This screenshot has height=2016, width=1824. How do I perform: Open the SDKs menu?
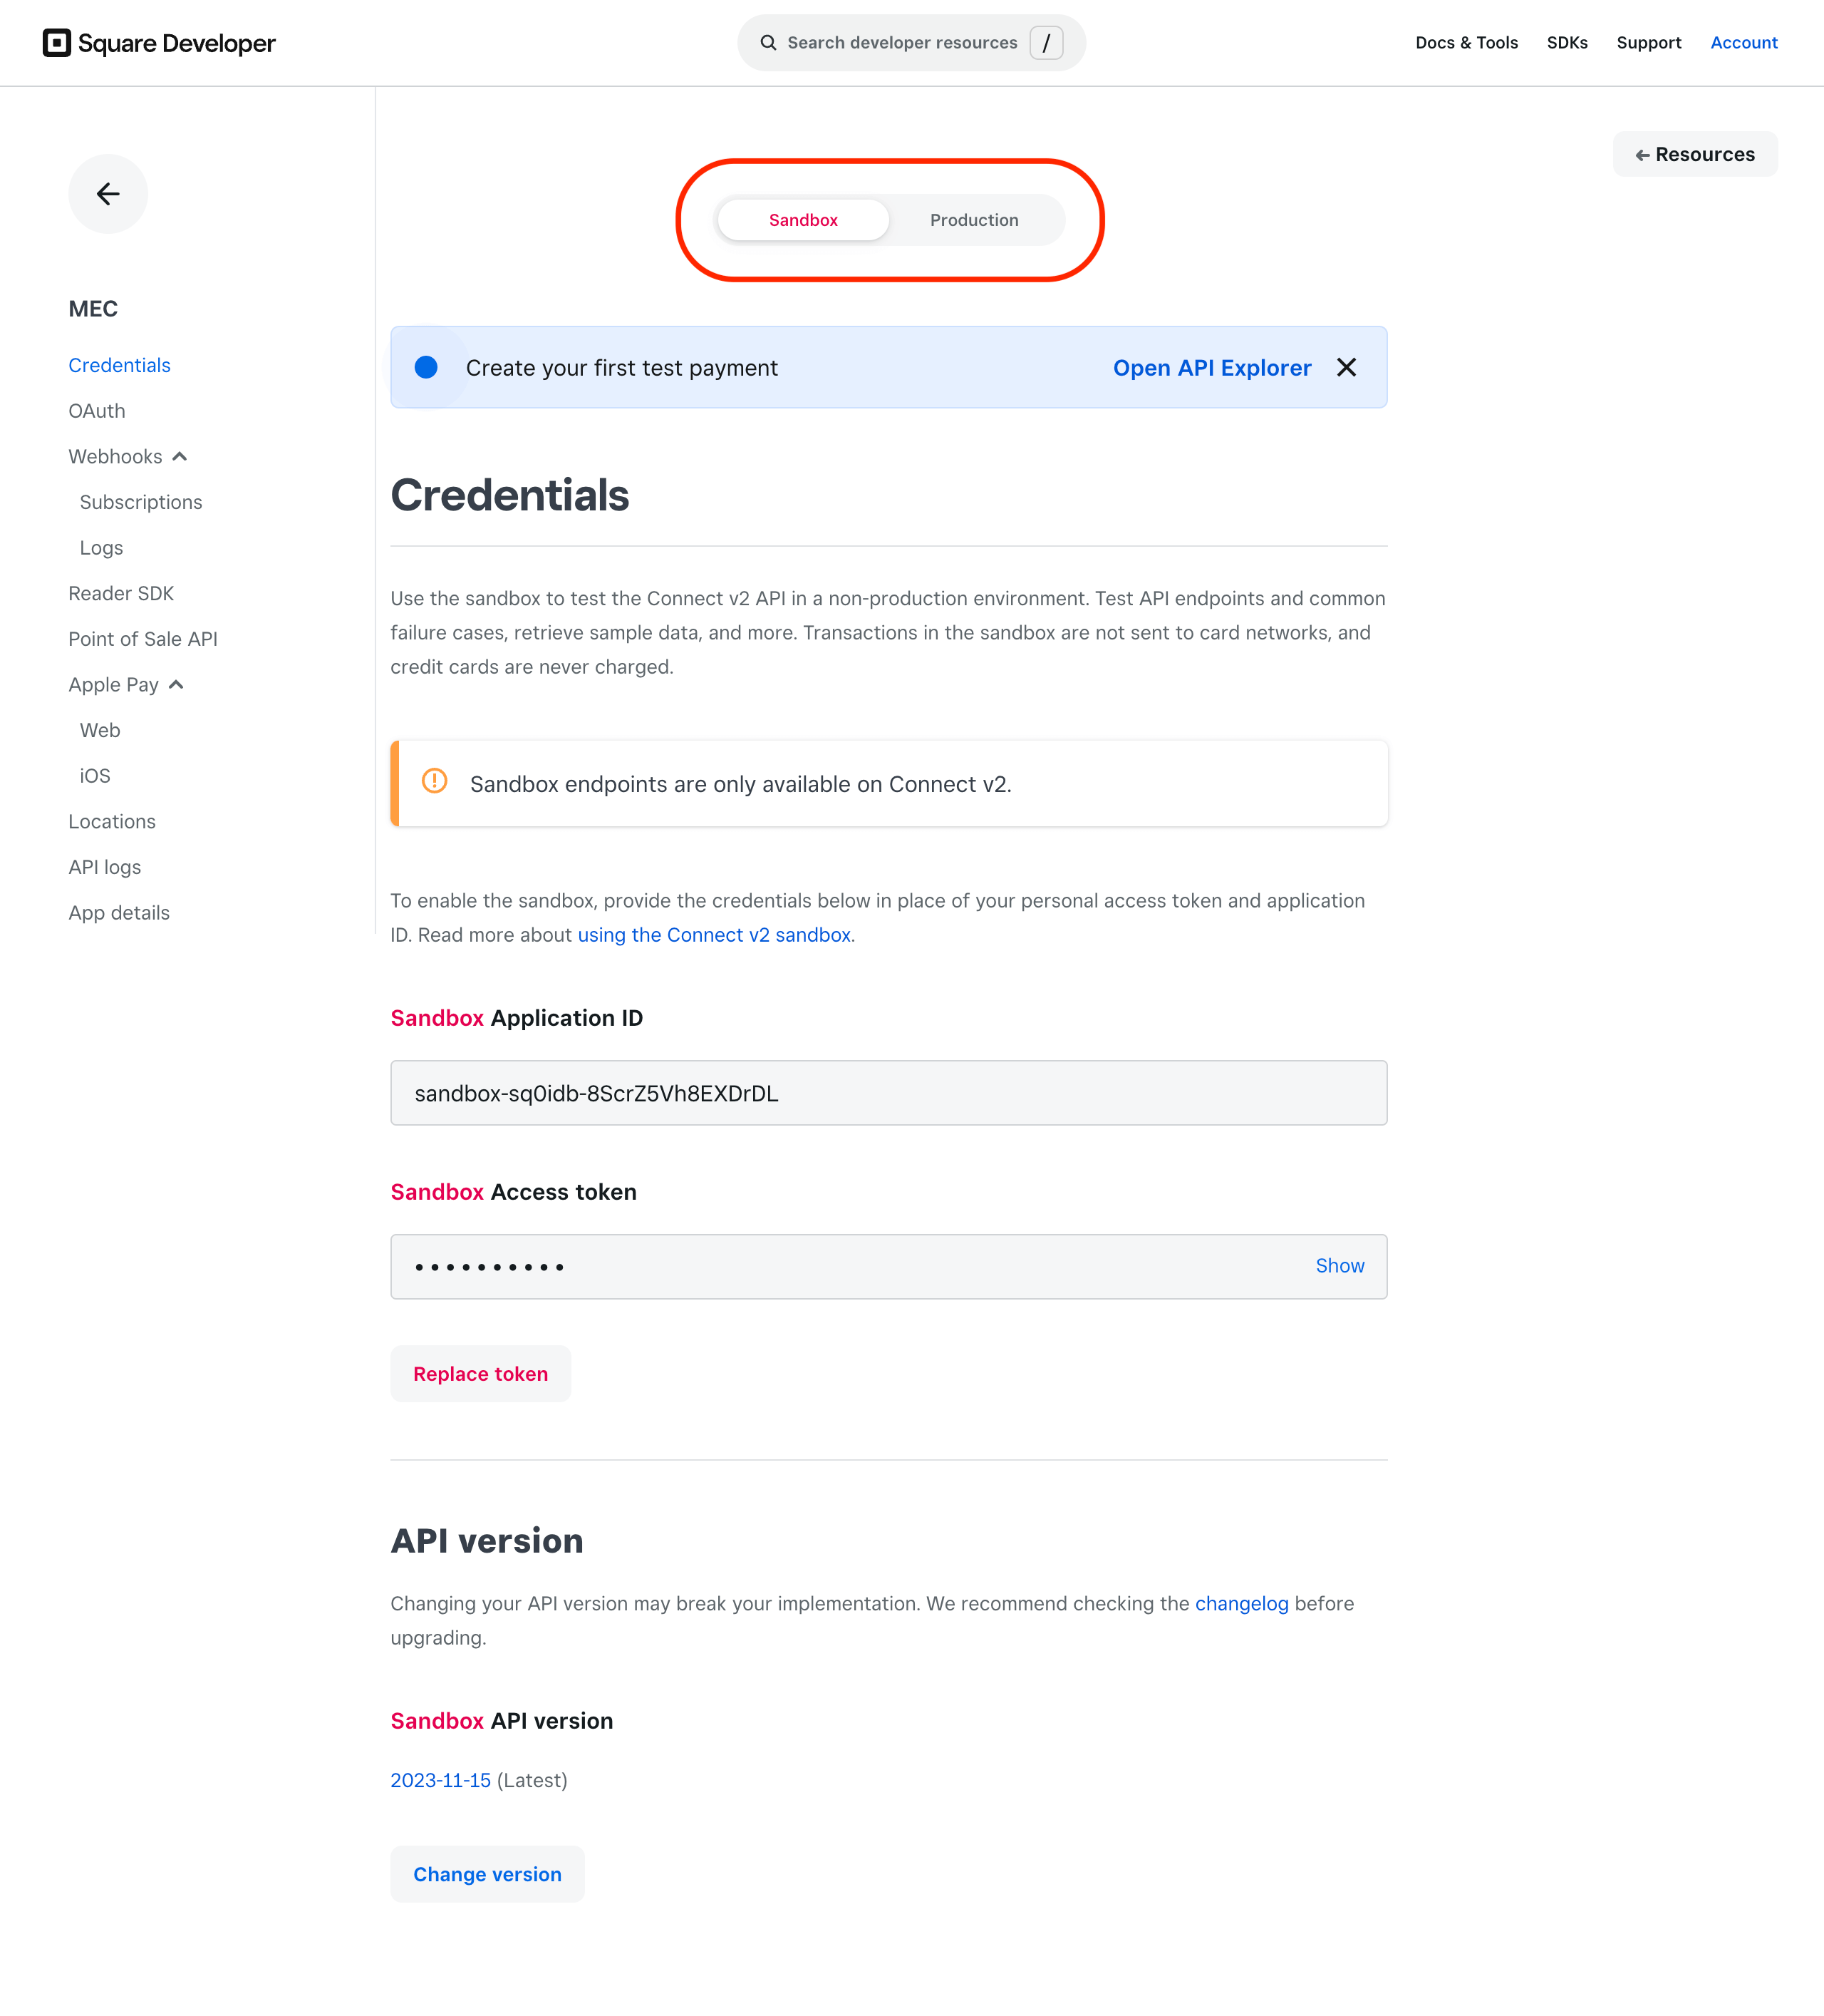click(1566, 43)
